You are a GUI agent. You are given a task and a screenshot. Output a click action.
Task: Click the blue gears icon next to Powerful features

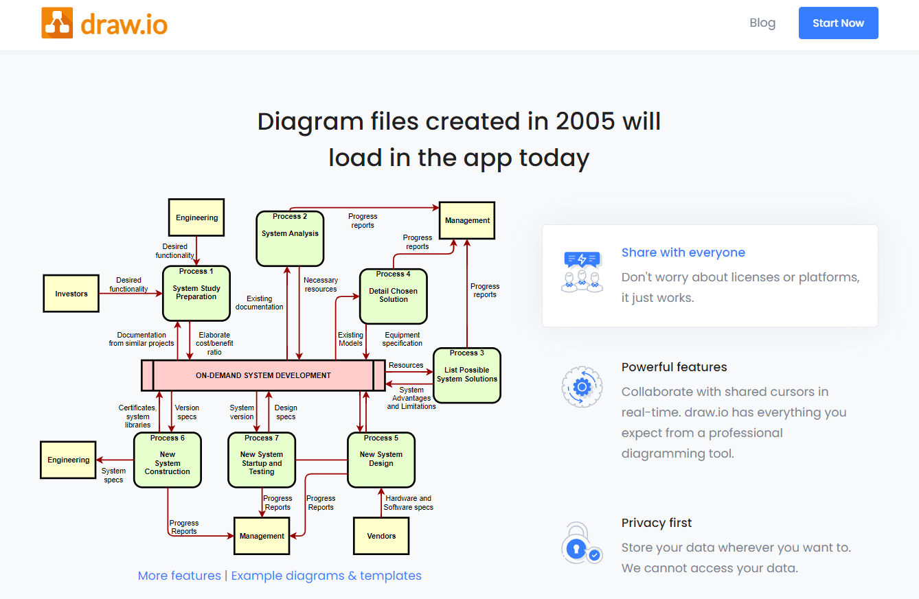(581, 386)
